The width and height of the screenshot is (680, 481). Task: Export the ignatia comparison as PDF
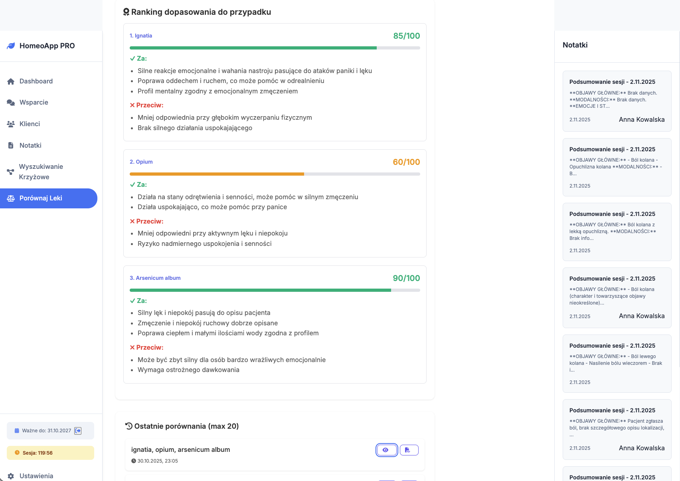click(x=409, y=450)
